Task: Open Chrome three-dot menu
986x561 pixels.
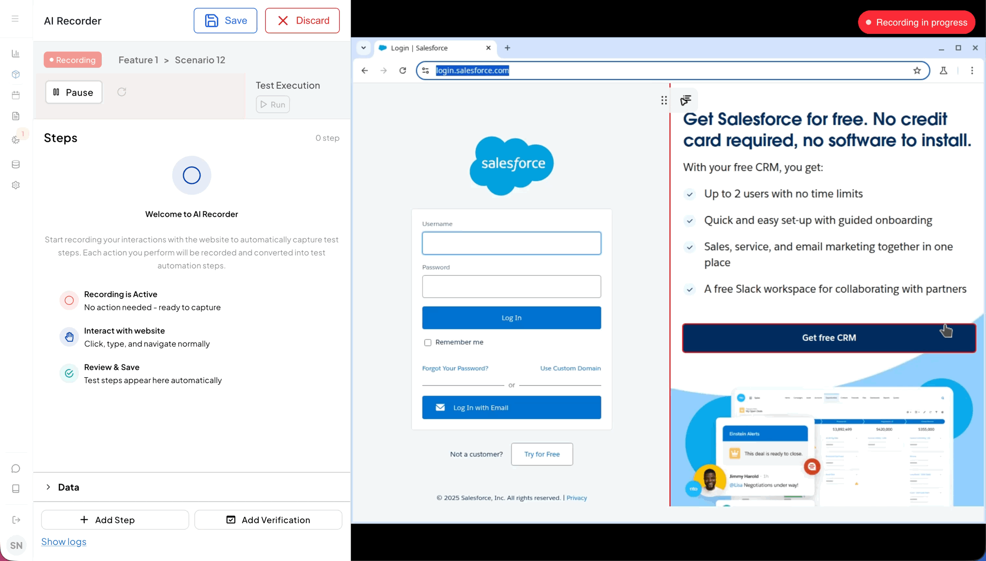Action: click(972, 70)
